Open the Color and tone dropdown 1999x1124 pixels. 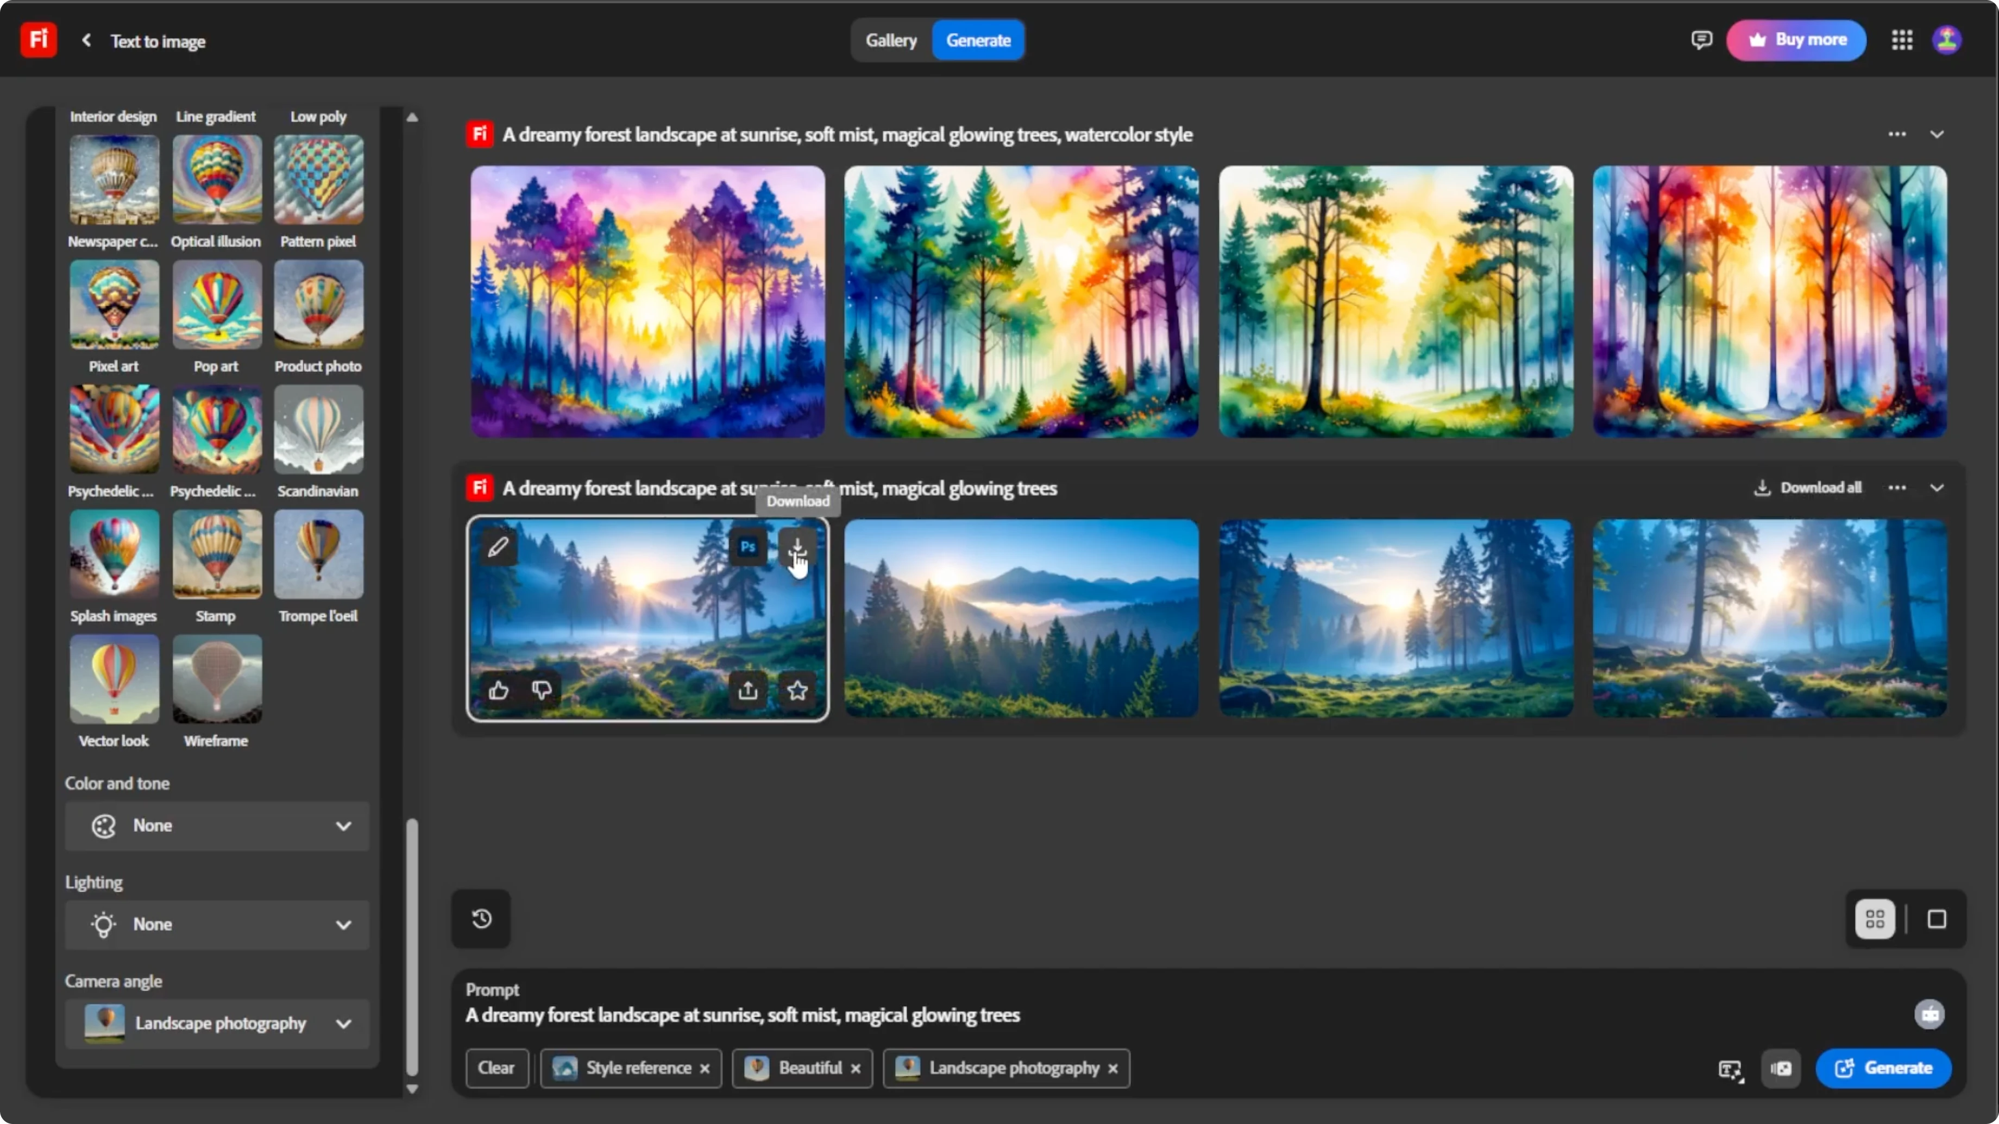(217, 825)
